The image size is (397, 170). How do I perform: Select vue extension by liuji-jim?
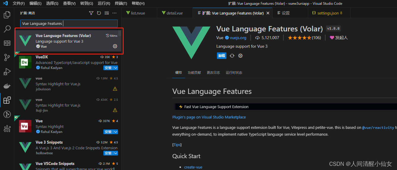coord(68,105)
